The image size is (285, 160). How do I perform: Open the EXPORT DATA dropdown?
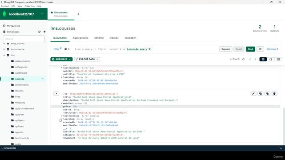(x=87, y=59)
